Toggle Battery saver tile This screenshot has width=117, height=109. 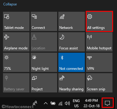[x=16, y=83]
